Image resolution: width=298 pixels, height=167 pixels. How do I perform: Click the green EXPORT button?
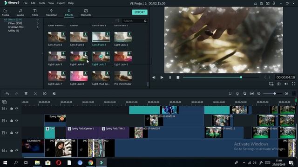pos(140,12)
